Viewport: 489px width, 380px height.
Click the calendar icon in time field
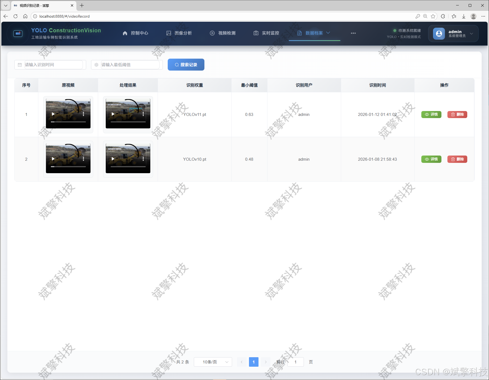tap(20, 65)
